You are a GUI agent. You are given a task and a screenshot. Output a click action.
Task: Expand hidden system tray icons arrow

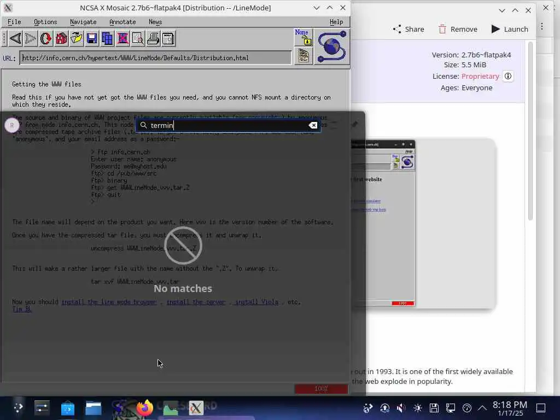482,408
